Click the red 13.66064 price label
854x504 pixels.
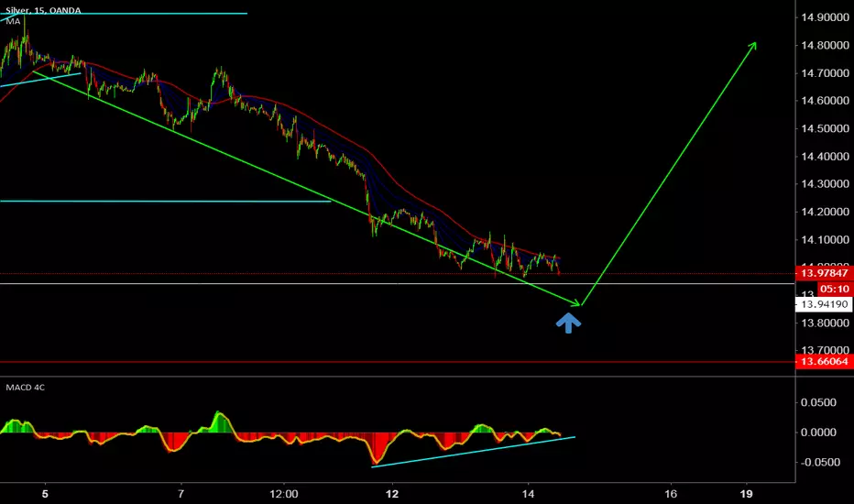[x=825, y=361]
